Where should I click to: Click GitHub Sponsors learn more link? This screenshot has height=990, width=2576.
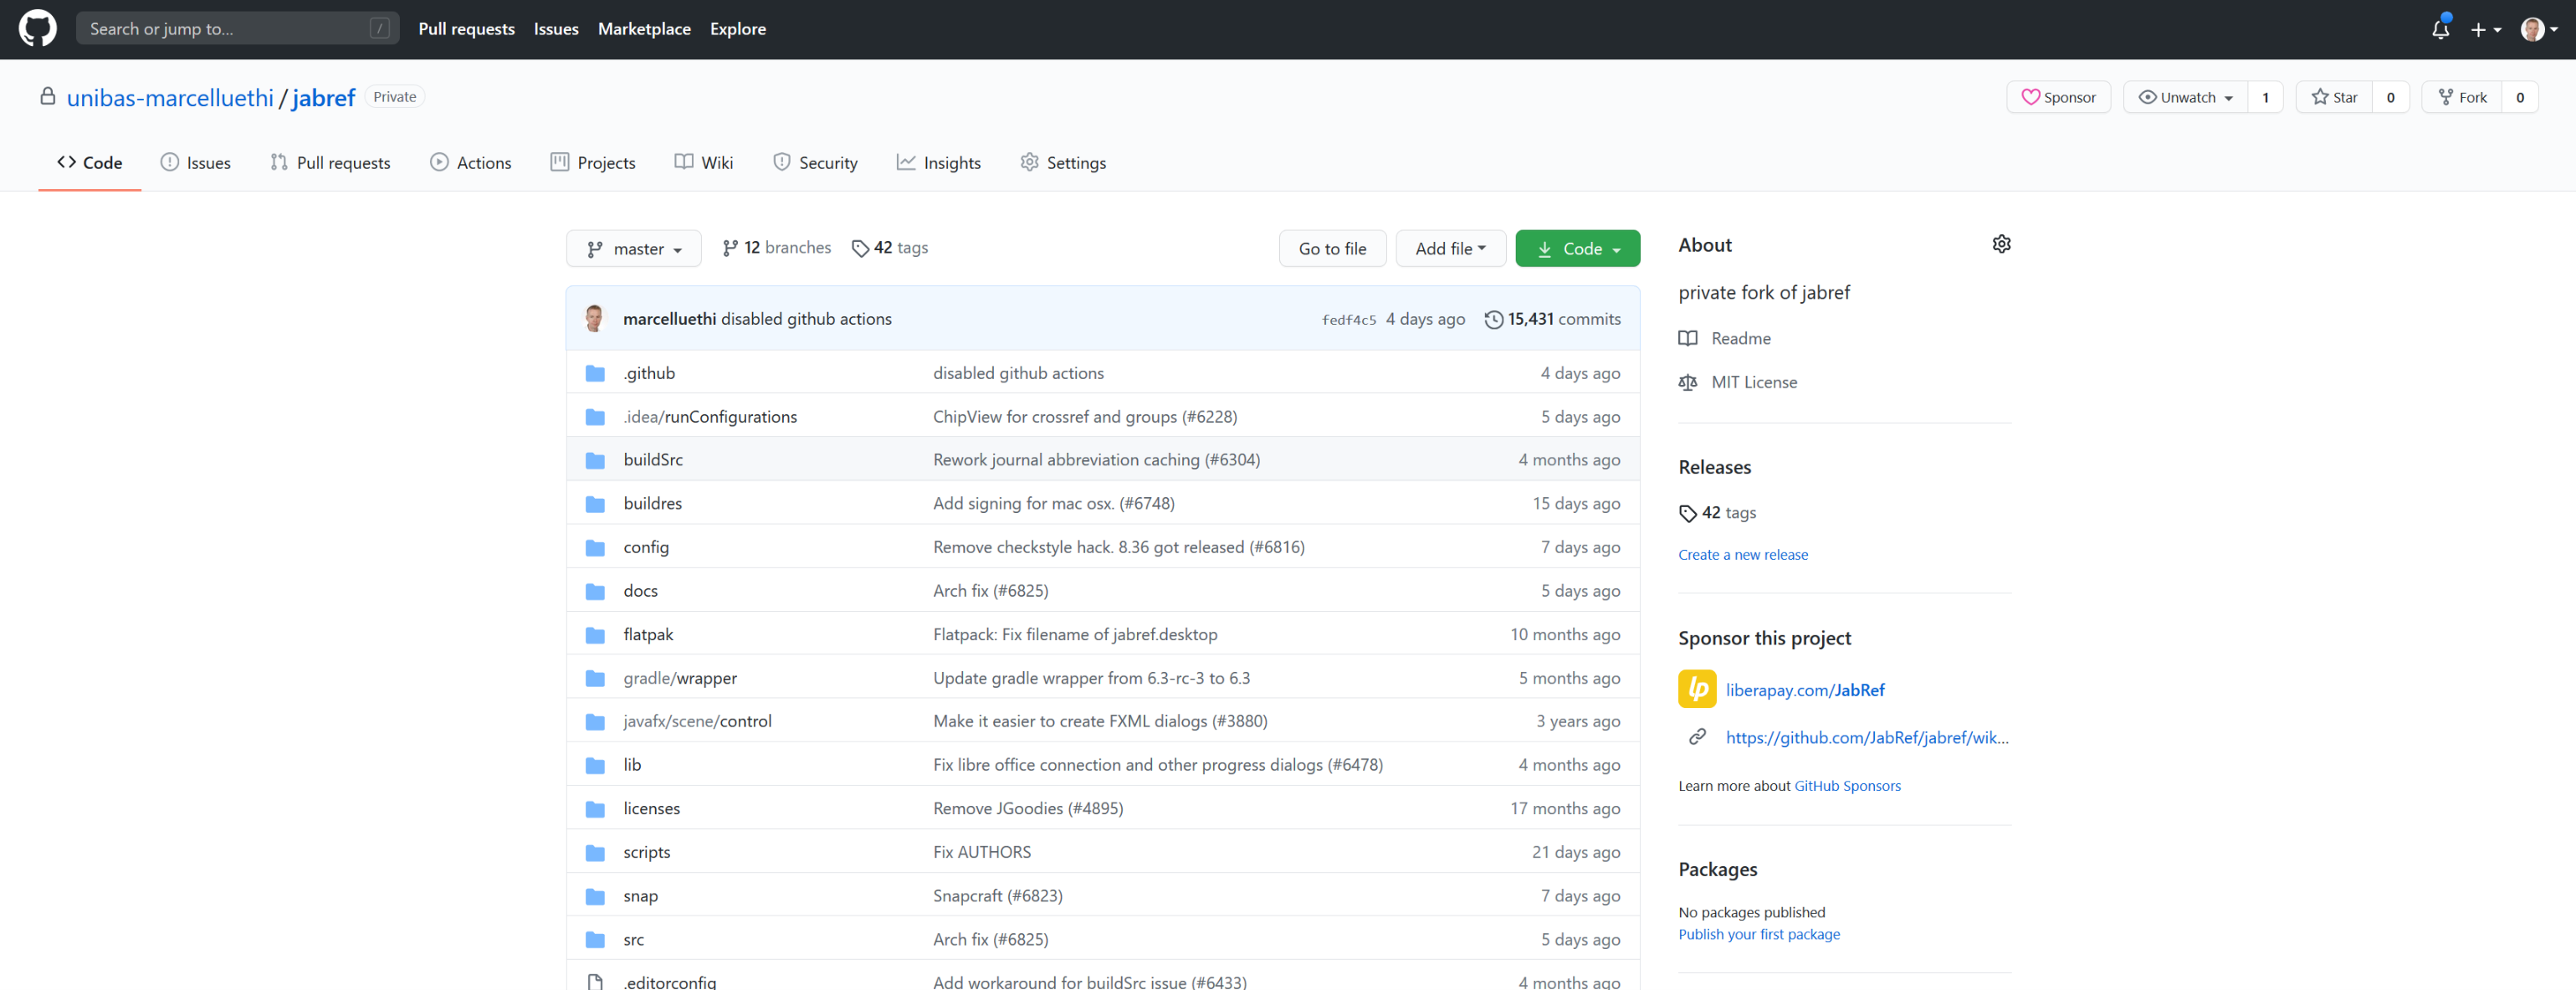(x=1847, y=786)
